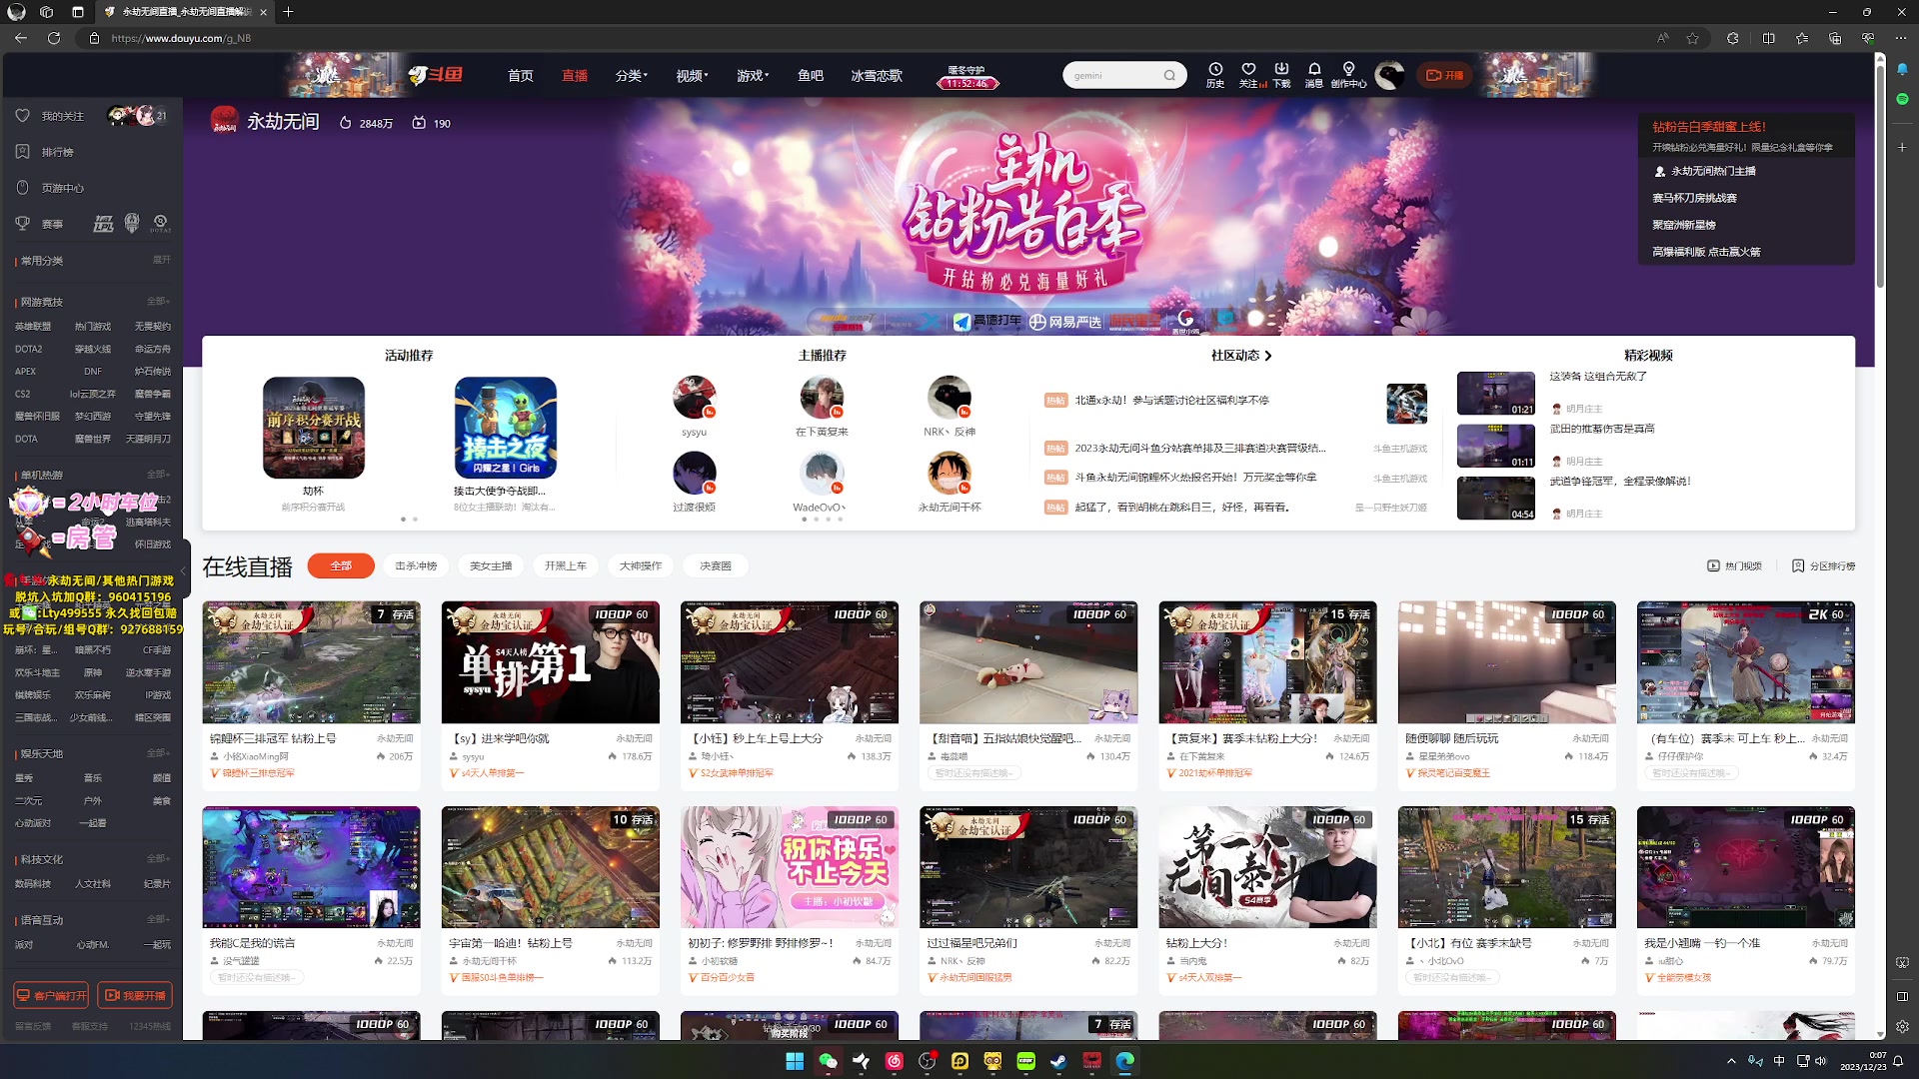Click the 我要开播 button in the sidebar
This screenshot has width=1919, height=1079.
[135, 995]
